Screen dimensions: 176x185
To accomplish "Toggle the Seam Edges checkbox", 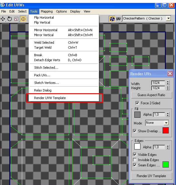I will (x=135, y=165).
